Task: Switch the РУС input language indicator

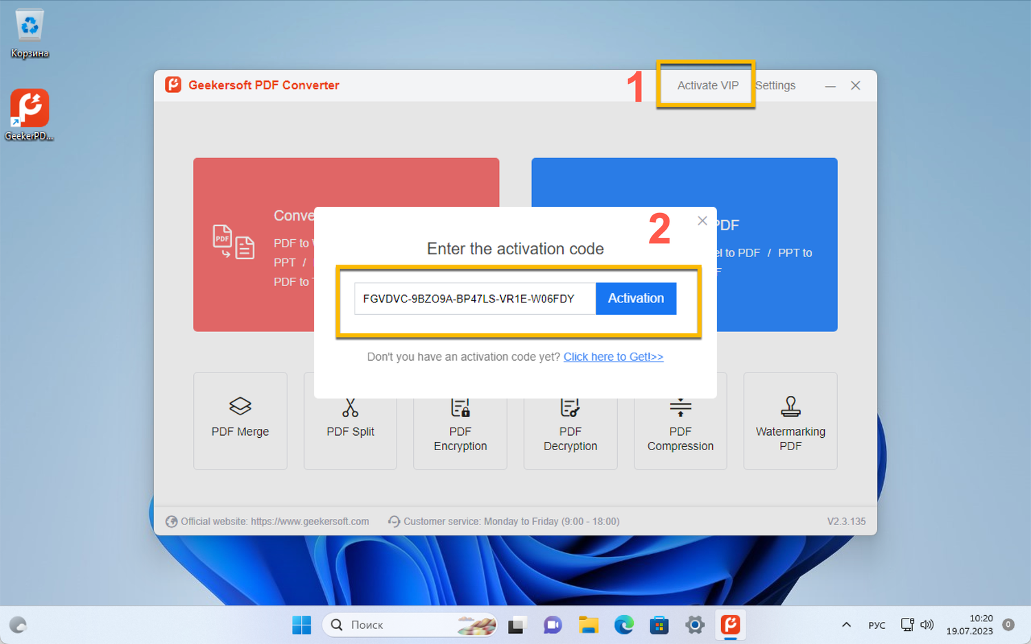Action: (x=877, y=625)
